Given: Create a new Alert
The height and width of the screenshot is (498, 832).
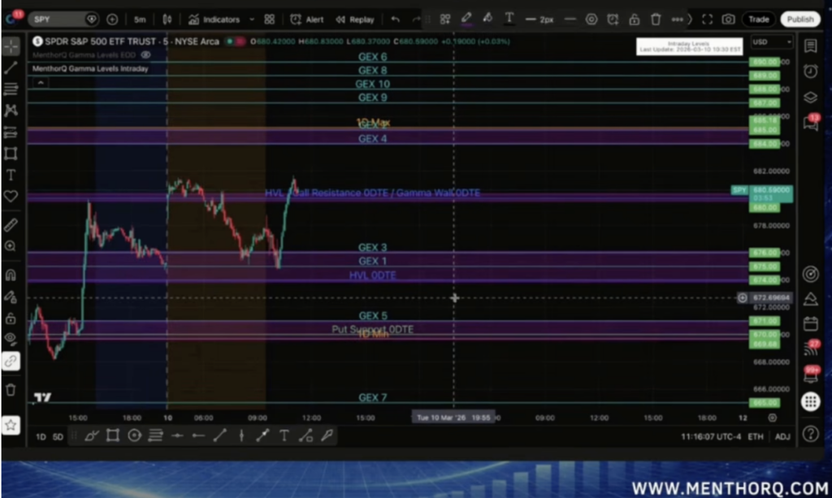Looking at the screenshot, I should [x=306, y=19].
